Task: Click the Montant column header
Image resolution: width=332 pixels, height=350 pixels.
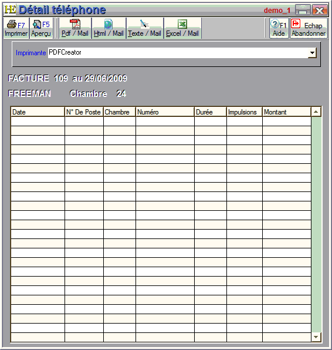Action: tap(287, 112)
